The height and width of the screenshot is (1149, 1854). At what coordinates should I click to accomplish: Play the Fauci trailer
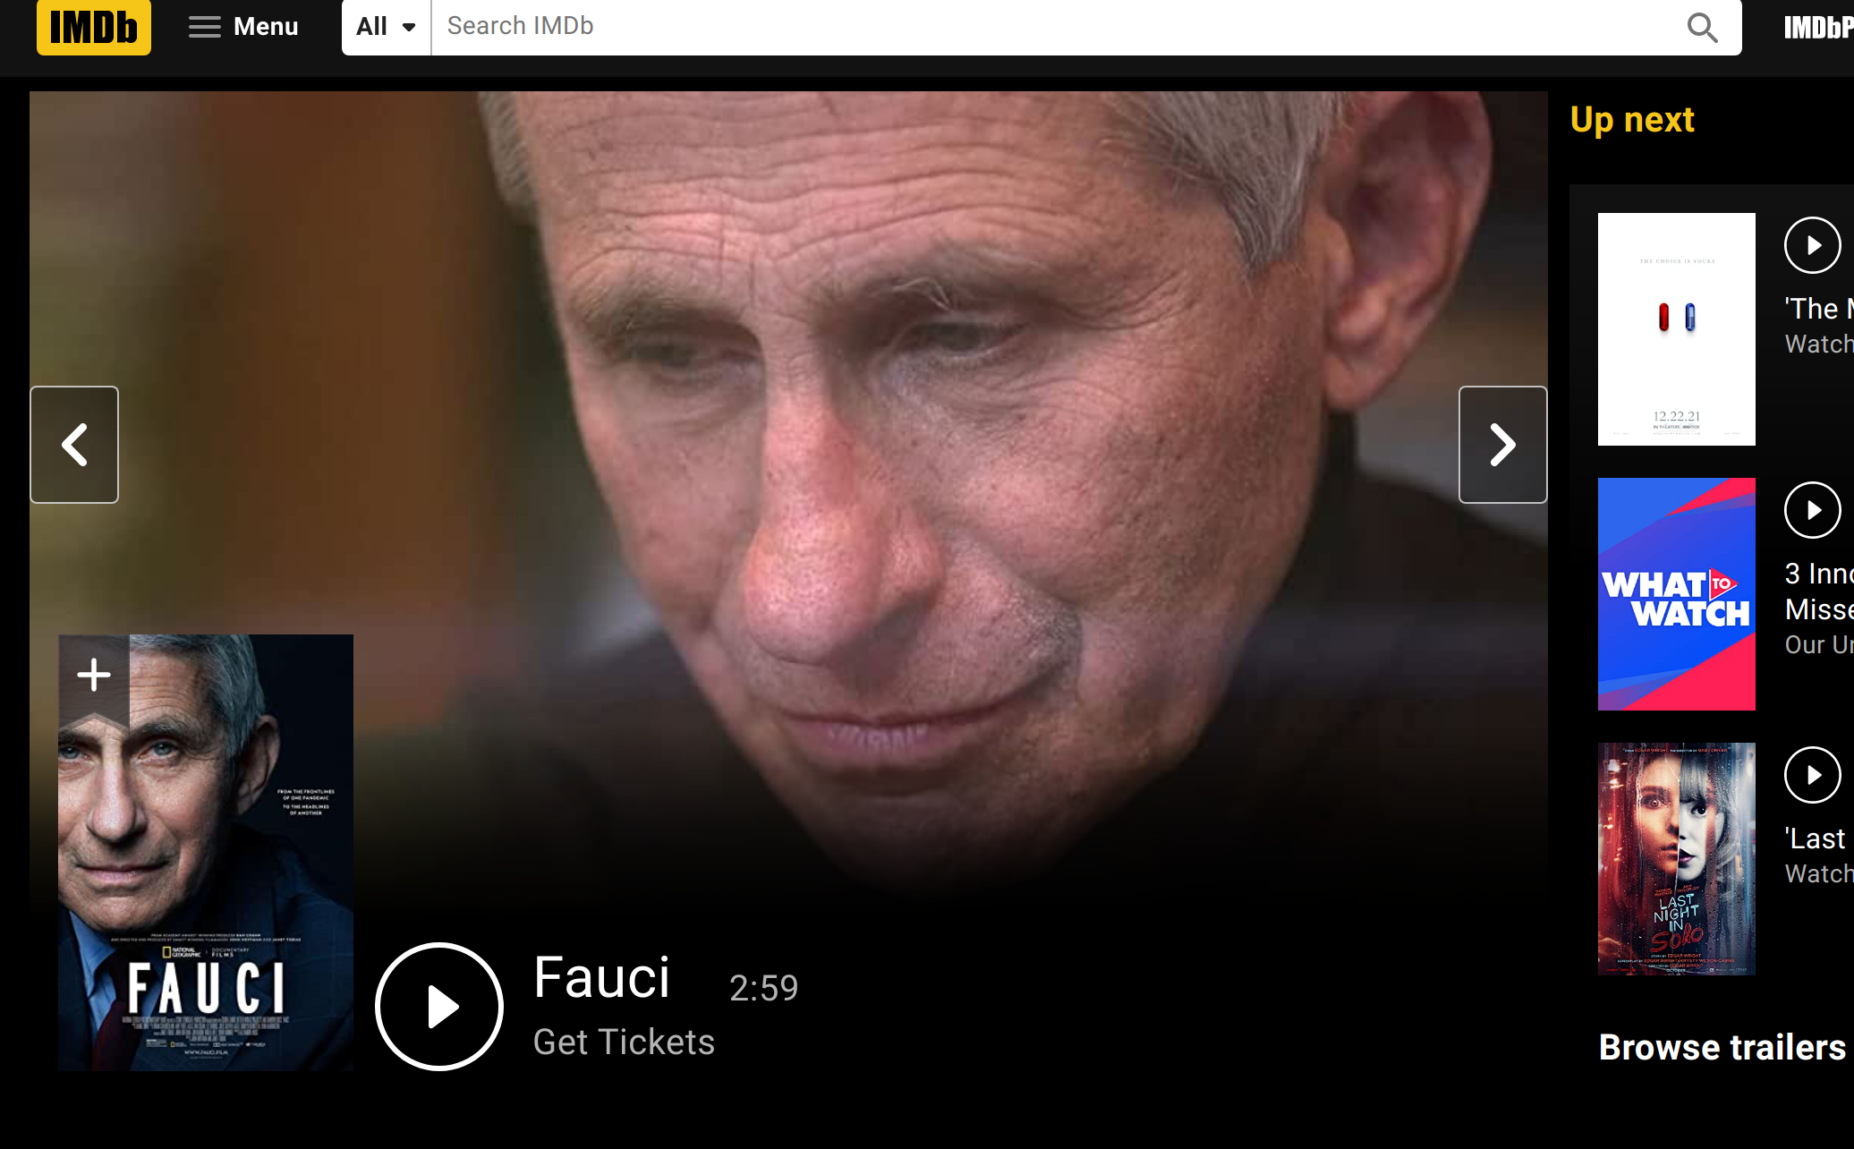(x=439, y=1007)
